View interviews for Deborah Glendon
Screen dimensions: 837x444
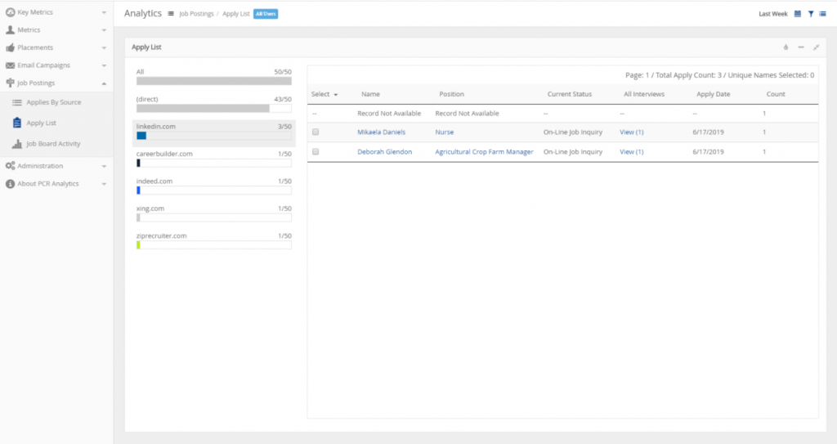pos(632,152)
